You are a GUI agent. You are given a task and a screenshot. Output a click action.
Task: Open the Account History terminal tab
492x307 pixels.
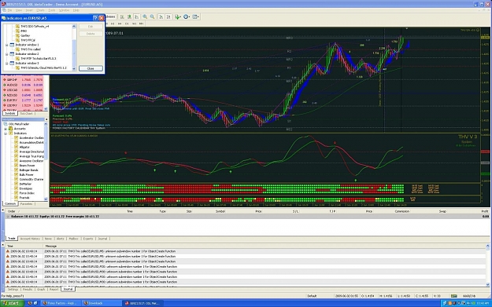click(30, 239)
